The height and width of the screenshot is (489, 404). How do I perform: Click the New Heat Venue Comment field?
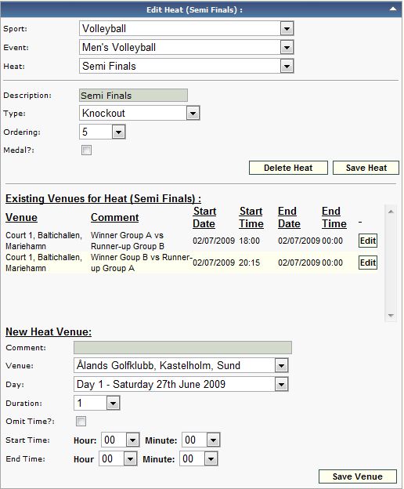coord(182,347)
